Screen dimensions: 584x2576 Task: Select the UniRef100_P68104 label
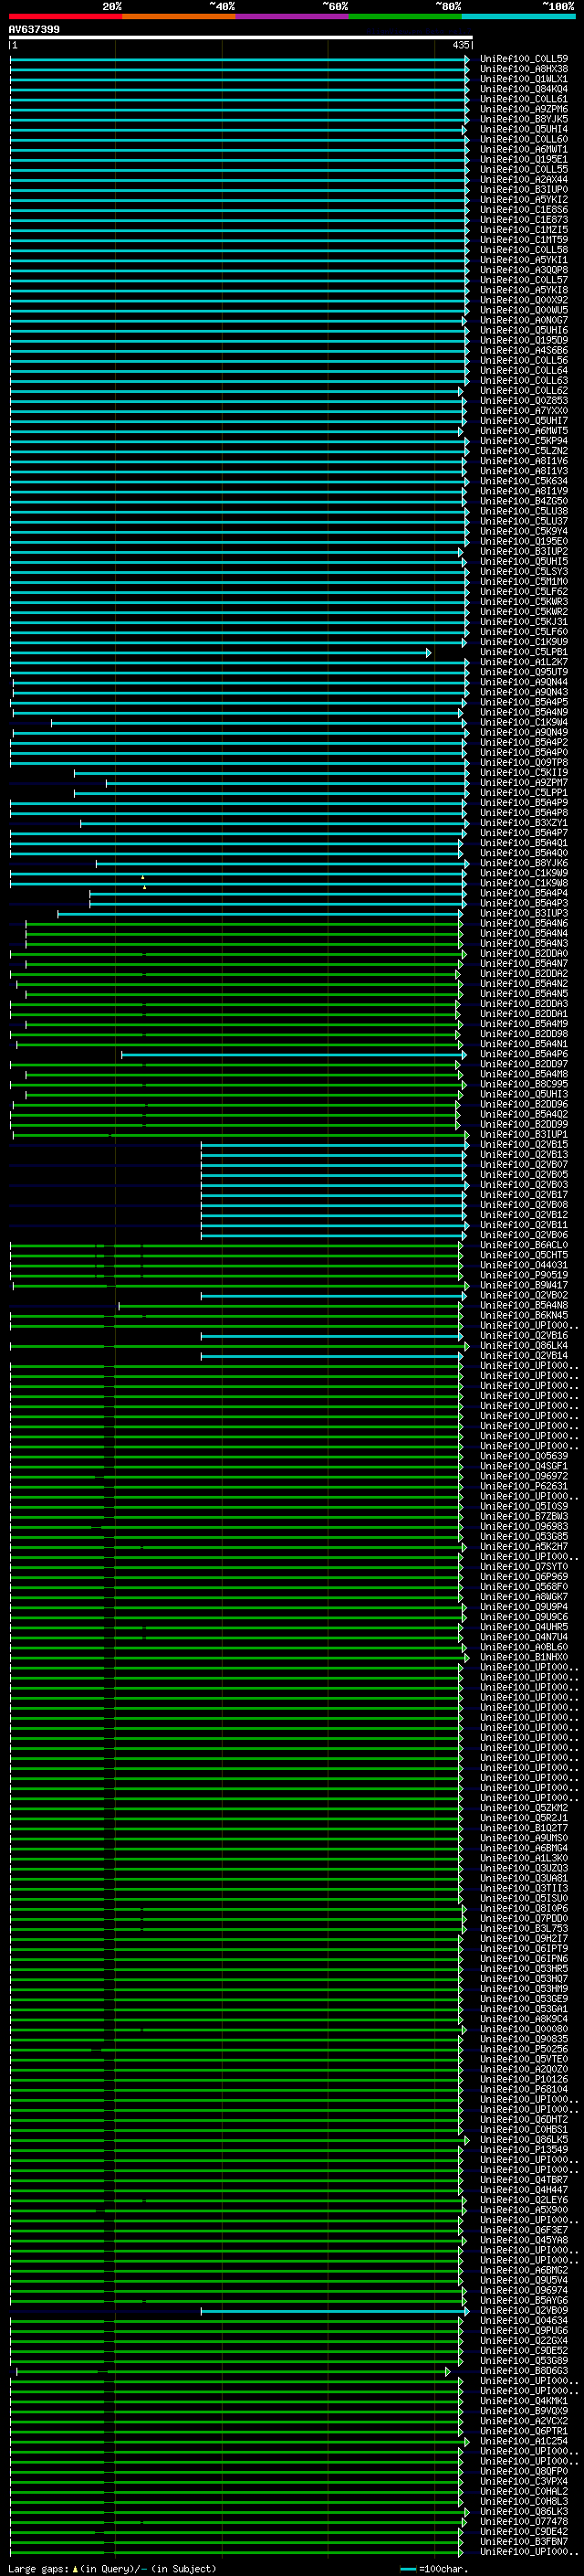tap(523, 2088)
